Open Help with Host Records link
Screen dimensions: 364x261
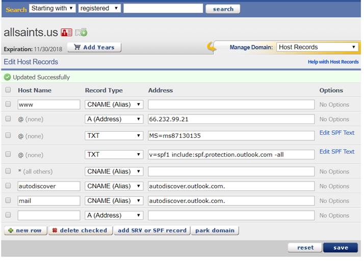pos(333,62)
